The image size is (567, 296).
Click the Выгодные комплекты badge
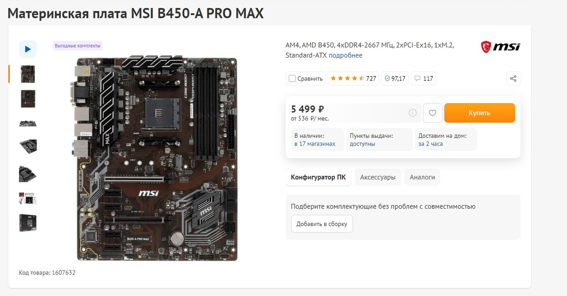click(x=77, y=46)
